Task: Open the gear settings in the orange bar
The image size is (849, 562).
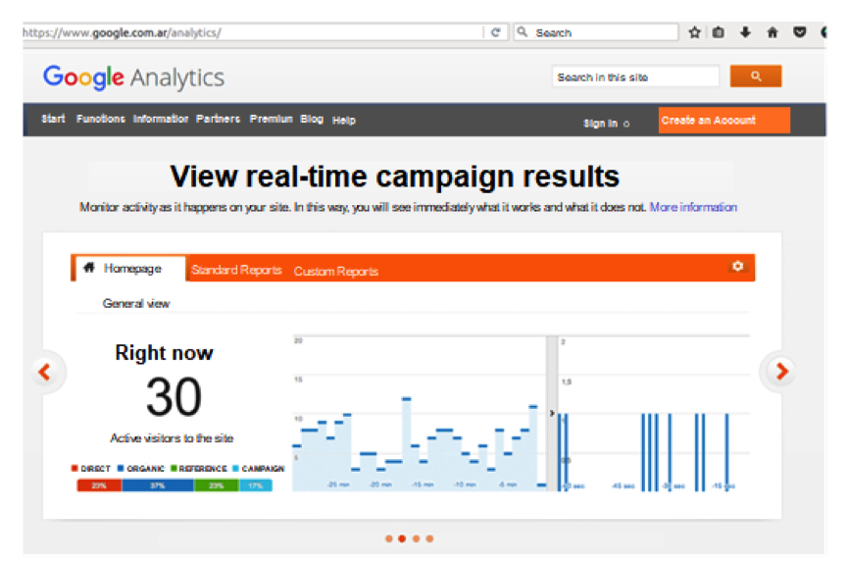Action: pos(737,267)
